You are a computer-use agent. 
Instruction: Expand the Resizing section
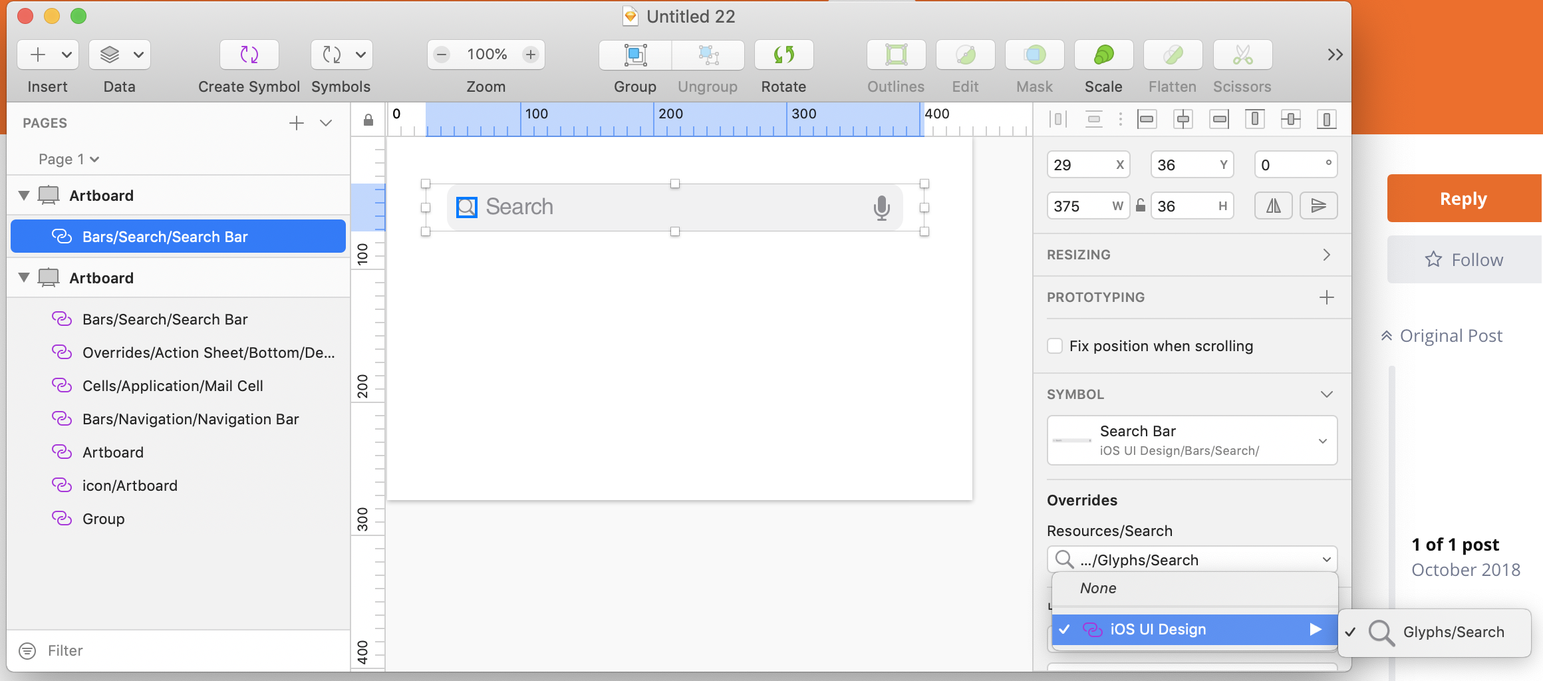click(1327, 254)
